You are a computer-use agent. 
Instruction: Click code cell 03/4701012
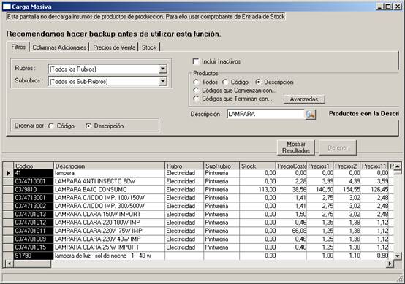[34, 223]
